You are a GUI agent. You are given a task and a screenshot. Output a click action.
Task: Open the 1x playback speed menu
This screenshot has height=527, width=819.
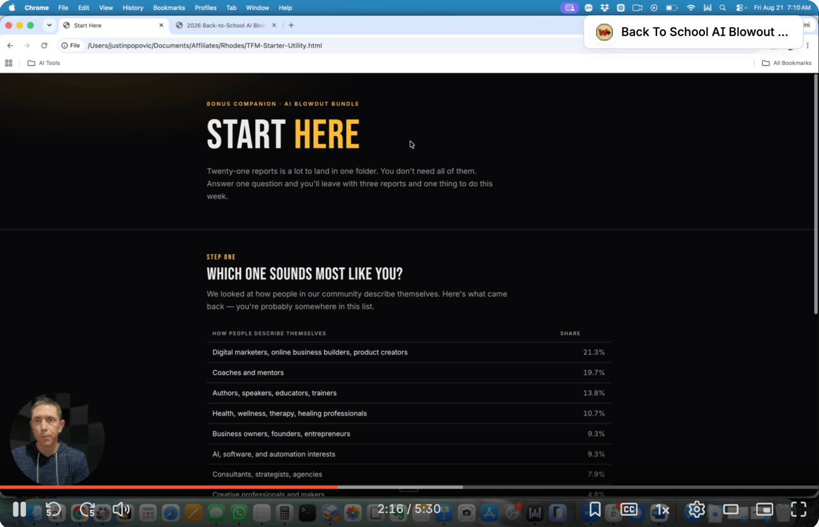[662, 510]
